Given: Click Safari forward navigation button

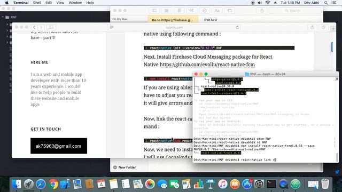Looking at the screenshot, I should [41, 27].
